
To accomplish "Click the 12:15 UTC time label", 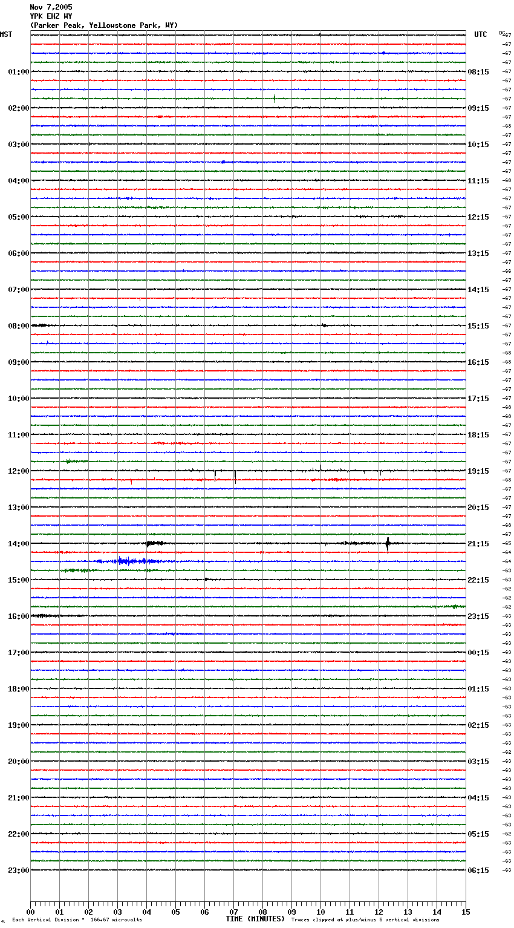I will click(478, 217).
